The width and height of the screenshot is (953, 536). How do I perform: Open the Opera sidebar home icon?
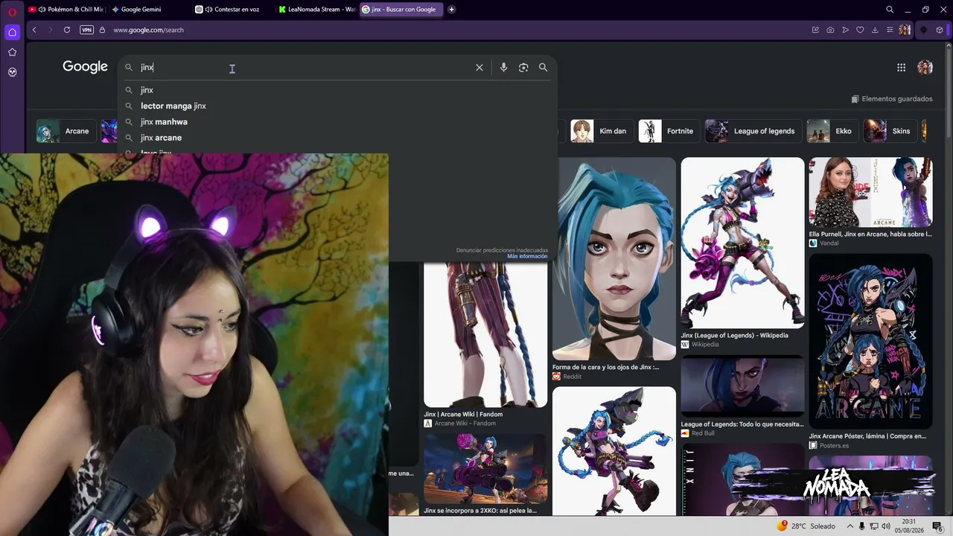[12, 32]
